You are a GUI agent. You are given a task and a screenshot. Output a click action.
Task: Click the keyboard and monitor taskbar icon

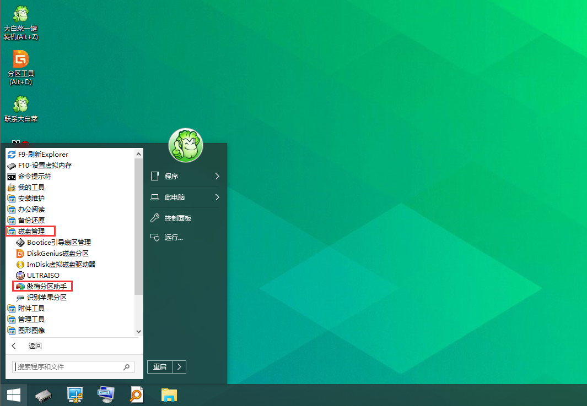[106, 395]
